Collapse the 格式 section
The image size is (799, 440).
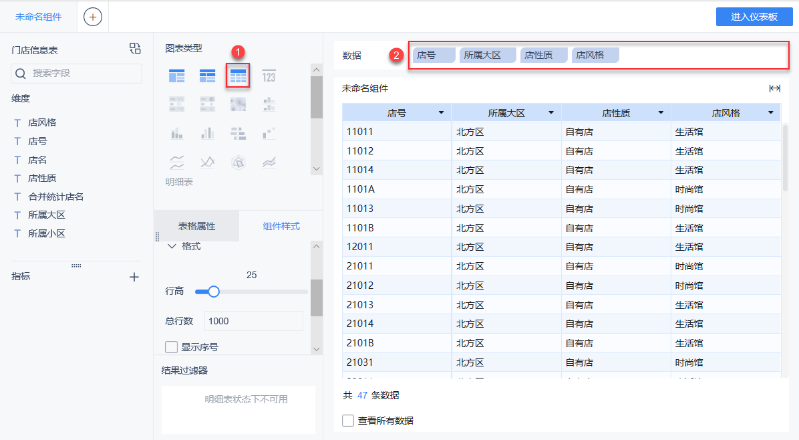(x=172, y=247)
